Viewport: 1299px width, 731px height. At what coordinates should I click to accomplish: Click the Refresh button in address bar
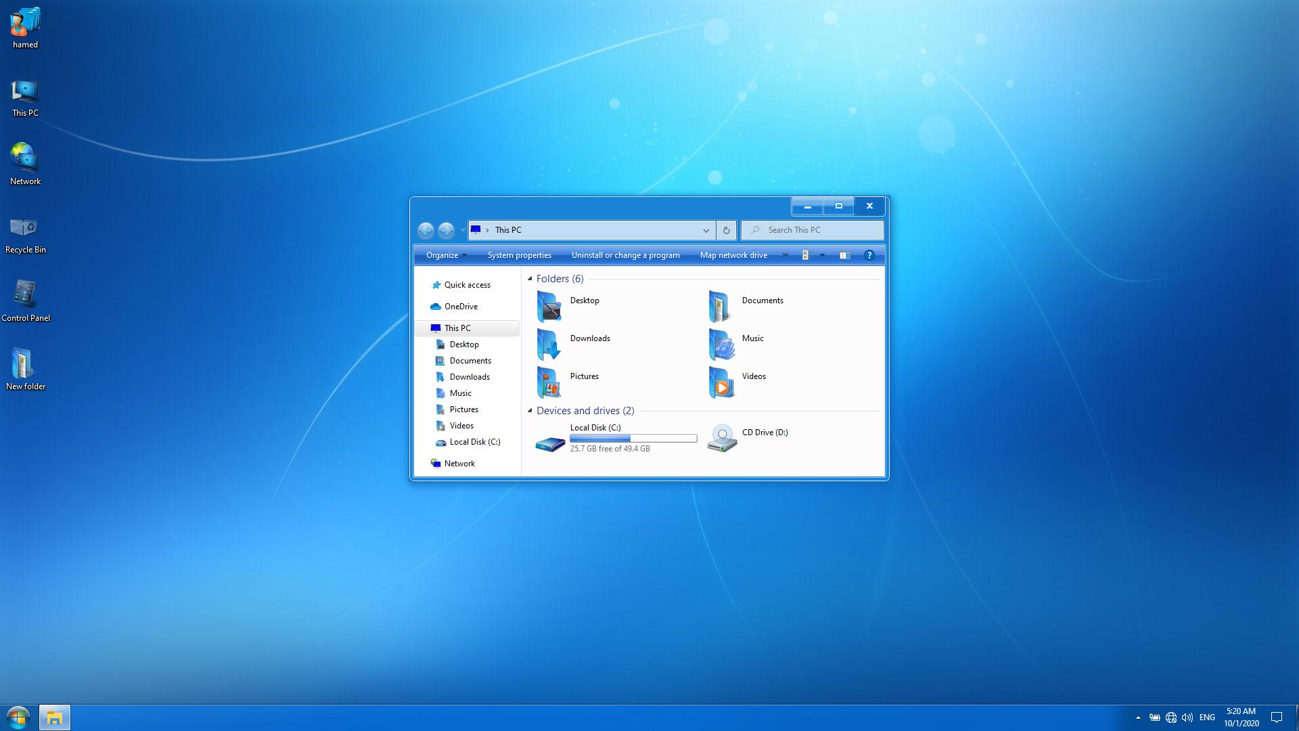(x=726, y=230)
